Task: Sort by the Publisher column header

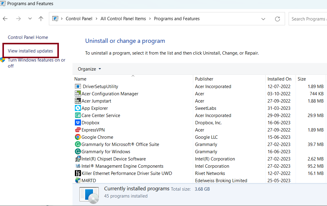Action: [204, 79]
